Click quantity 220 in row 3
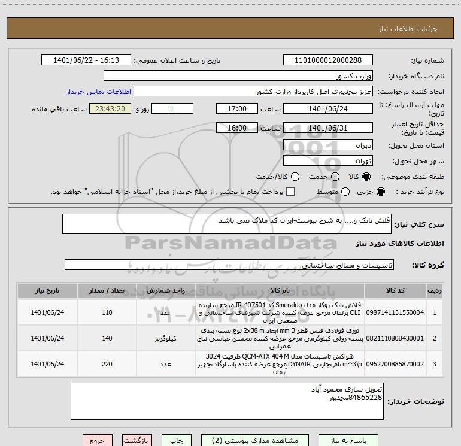Image resolution: width=461 pixels, height=446 pixels. point(107,364)
